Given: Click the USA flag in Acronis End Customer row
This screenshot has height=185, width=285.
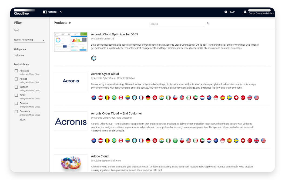Looking at the screenshot, I should click(x=263, y=140).
